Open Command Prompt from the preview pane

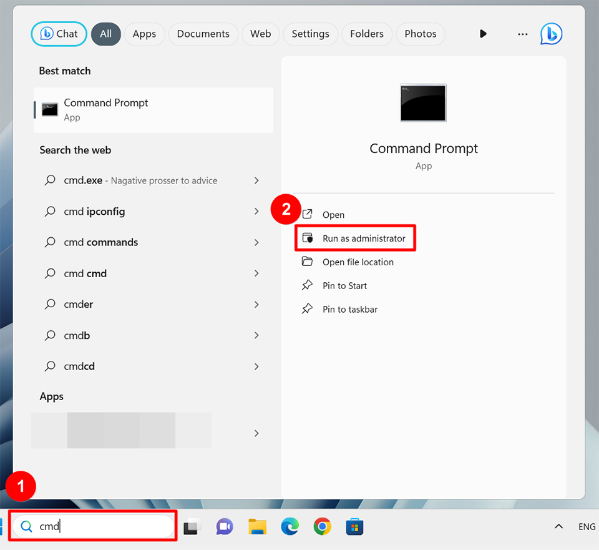333,215
